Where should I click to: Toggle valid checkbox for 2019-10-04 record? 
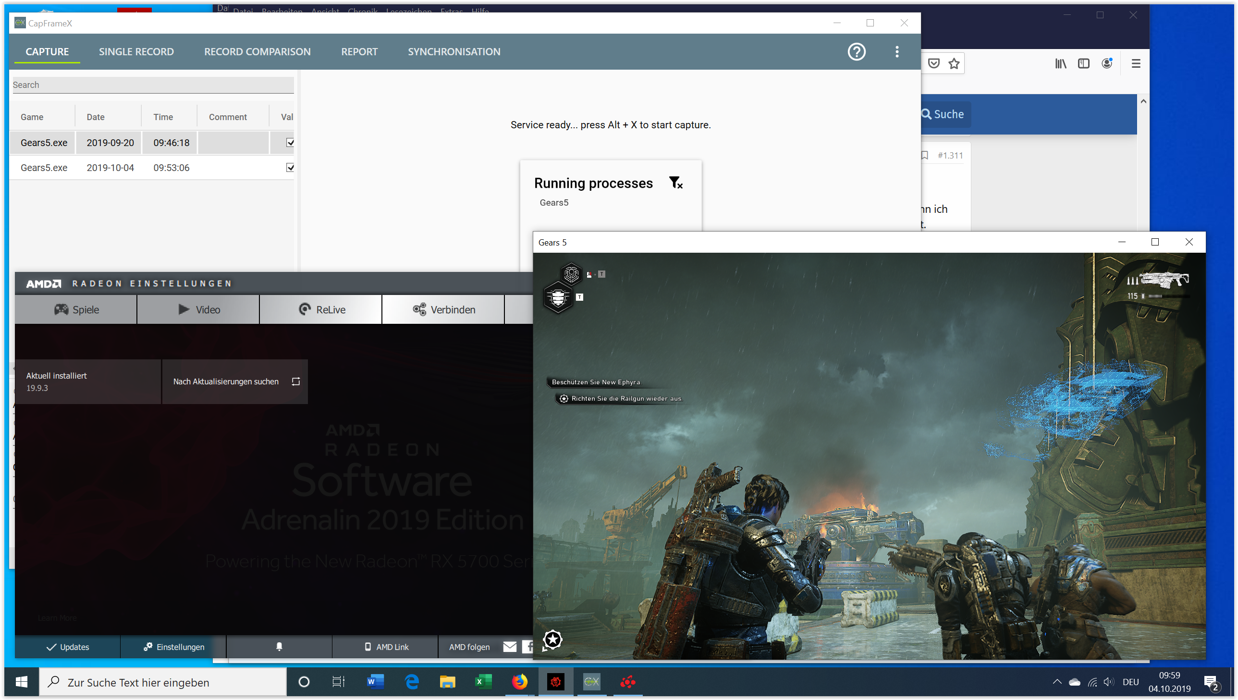290,167
